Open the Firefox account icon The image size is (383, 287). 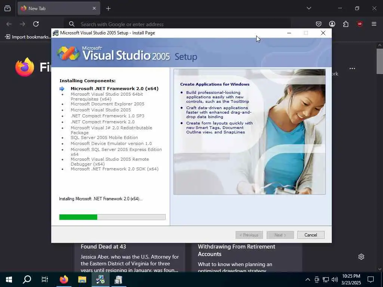332,24
